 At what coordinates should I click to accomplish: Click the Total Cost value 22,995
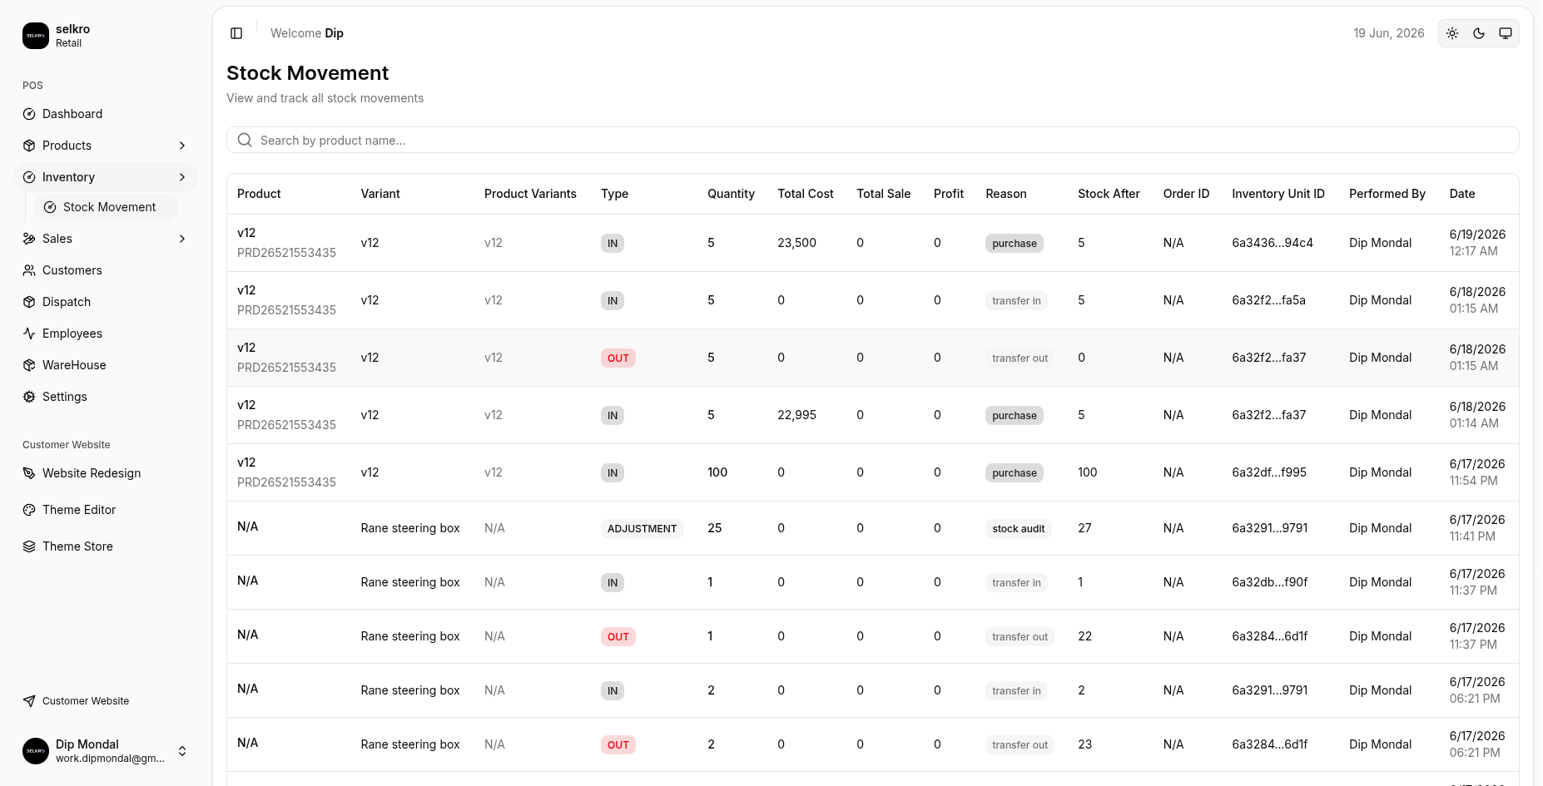click(x=796, y=415)
